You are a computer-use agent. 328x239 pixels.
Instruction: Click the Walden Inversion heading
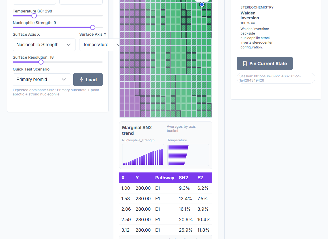pos(250,16)
